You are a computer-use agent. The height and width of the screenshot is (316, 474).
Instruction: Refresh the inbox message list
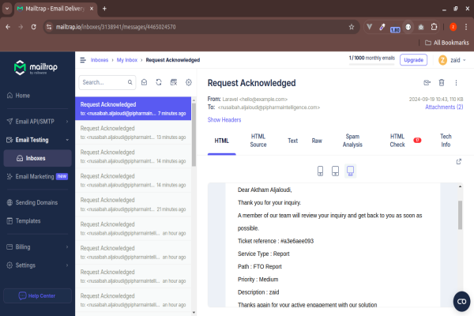click(x=159, y=82)
